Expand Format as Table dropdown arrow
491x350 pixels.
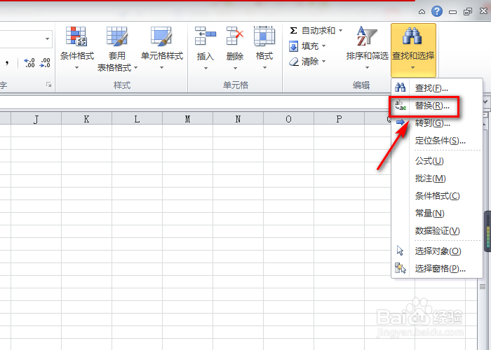click(135, 67)
